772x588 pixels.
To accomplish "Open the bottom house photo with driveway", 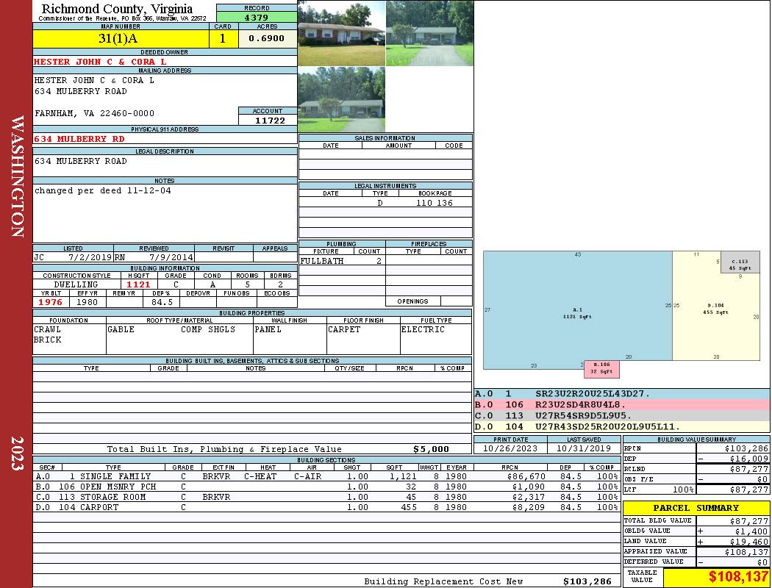I will pos(341,100).
